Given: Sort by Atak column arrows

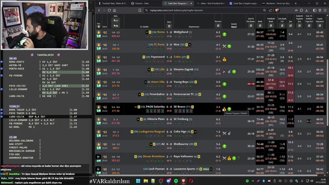Looking at the screenshot, I should pos(260,25).
